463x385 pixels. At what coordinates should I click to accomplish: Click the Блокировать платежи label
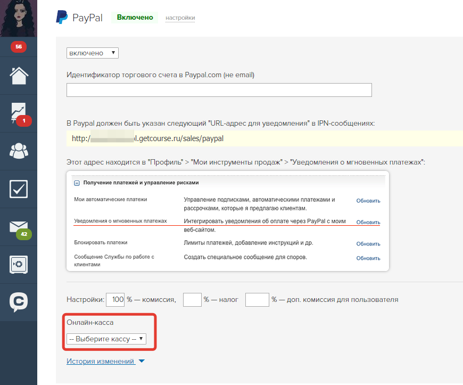tap(101, 243)
